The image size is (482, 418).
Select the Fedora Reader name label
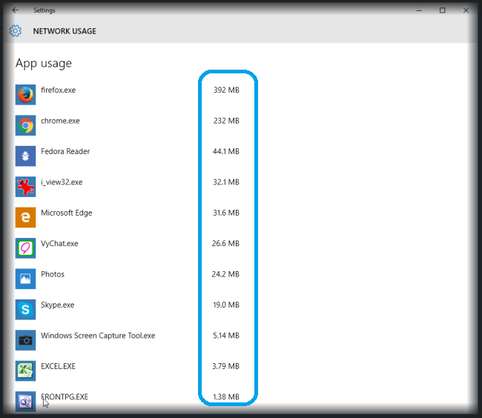coord(65,151)
